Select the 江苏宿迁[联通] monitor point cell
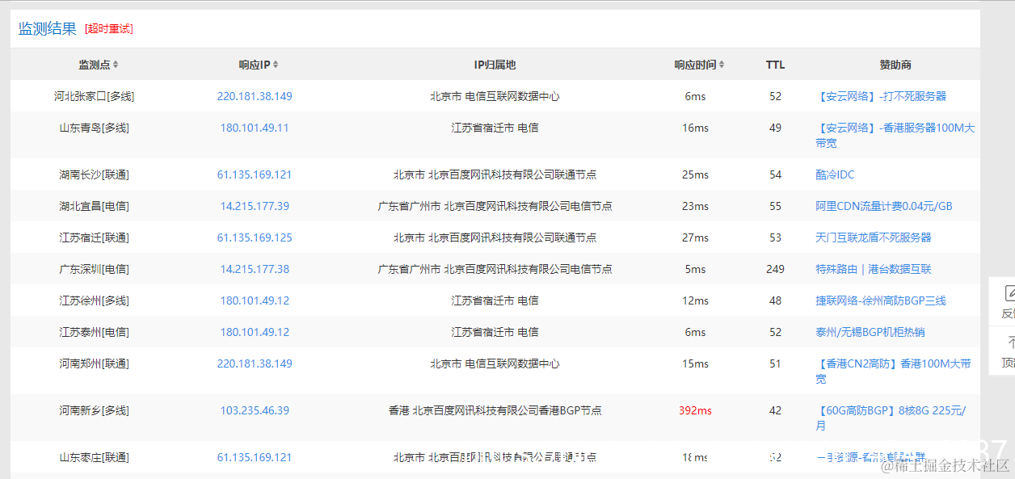The height and width of the screenshot is (479, 1015). (x=94, y=237)
